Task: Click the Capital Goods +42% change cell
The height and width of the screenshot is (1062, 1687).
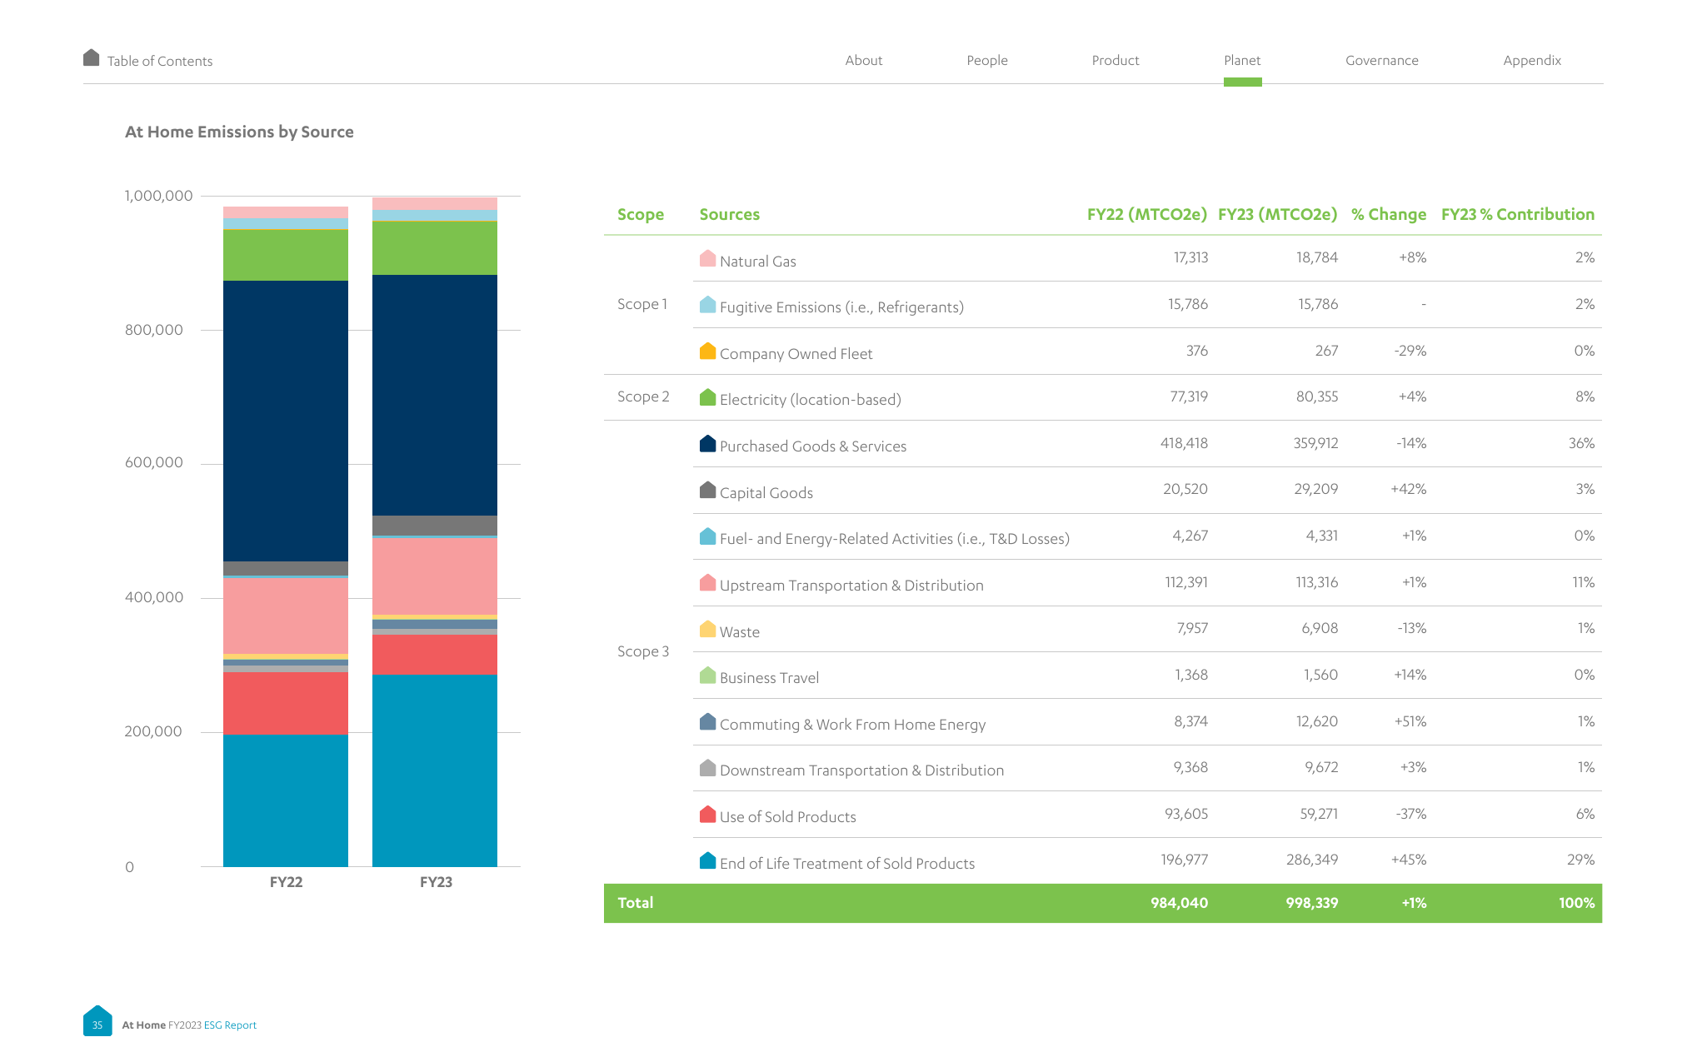Action: [1408, 489]
